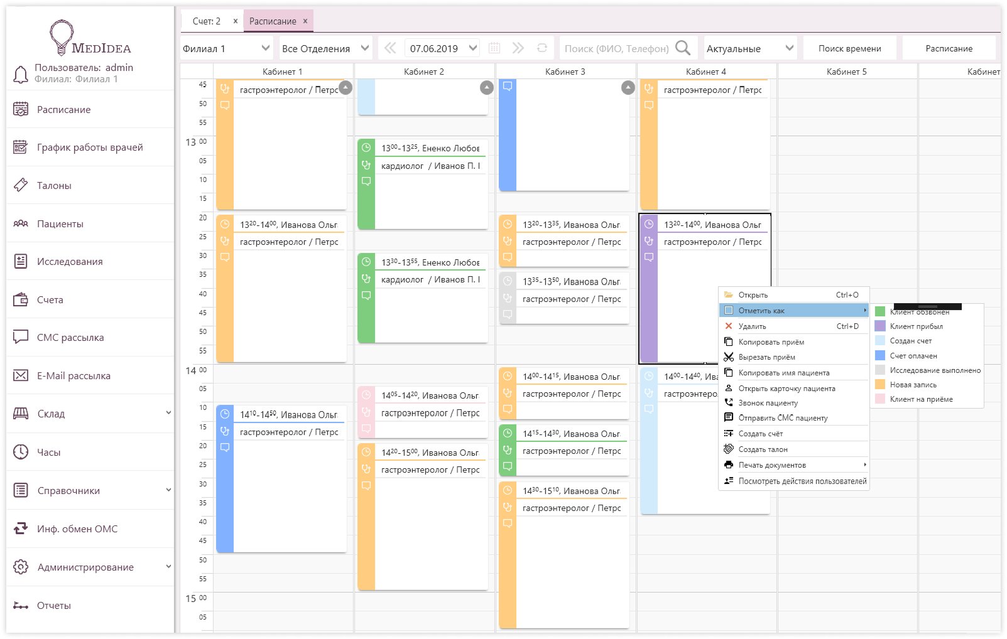The width and height of the screenshot is (1007, 639).
Task: Open the Актуальные filter dropdown
Action: pos(790,48)
